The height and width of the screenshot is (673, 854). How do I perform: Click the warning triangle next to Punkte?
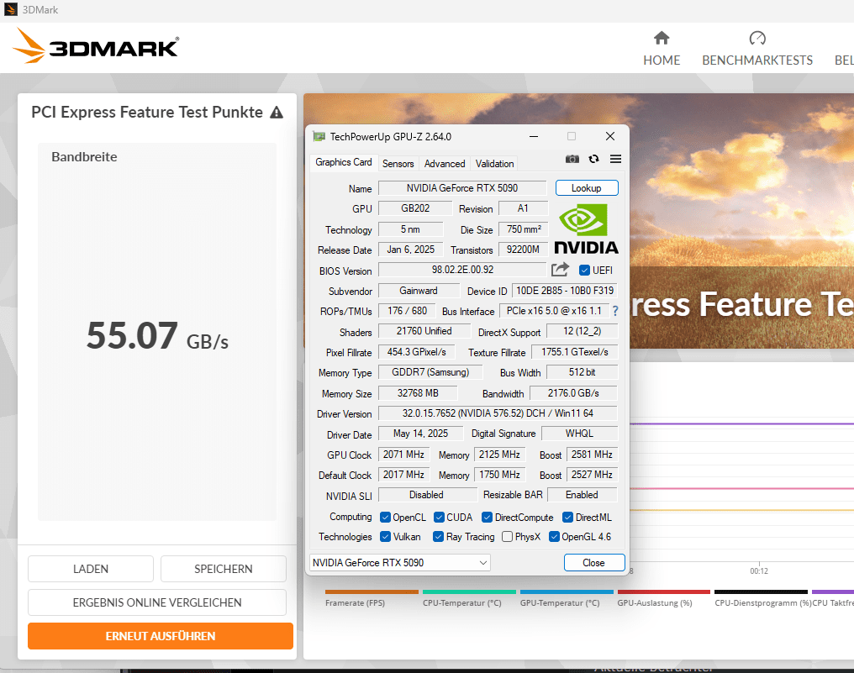coord(277,113)
